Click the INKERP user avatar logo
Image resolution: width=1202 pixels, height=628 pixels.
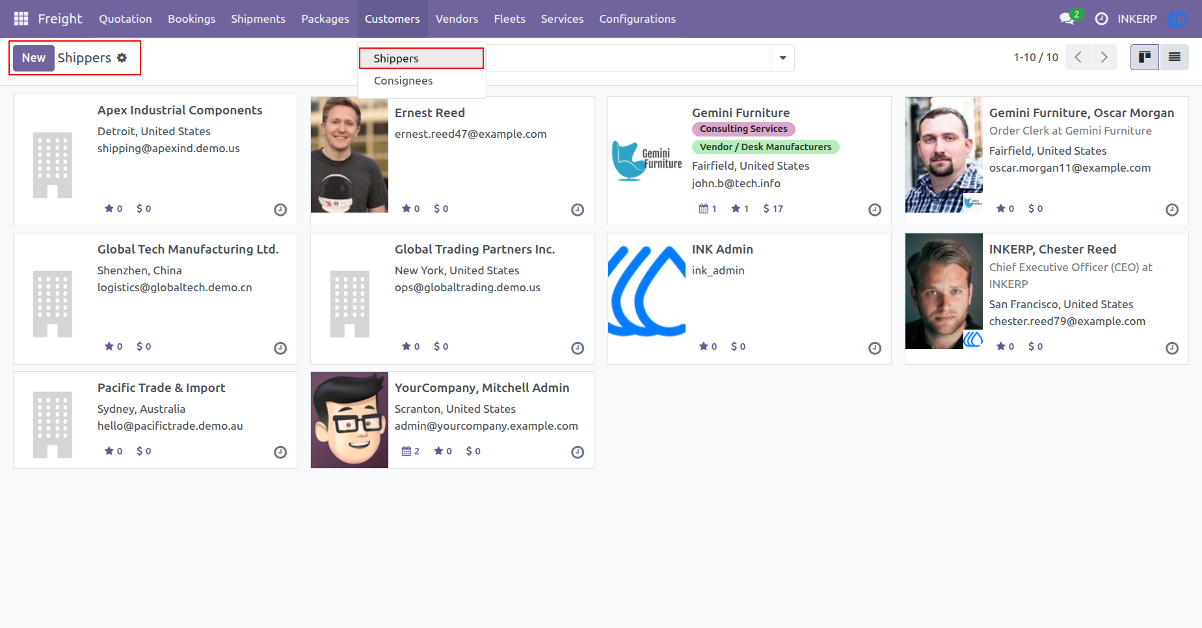(x=1177, y=19)
